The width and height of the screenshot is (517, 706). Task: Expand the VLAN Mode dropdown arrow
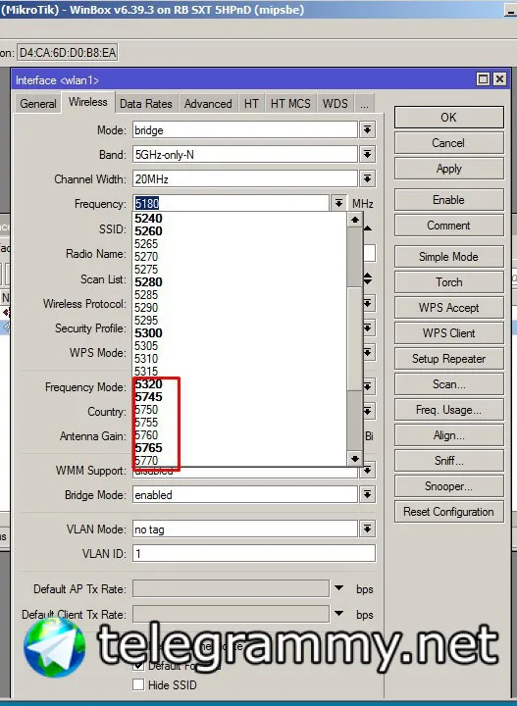(x=368, y=529)
